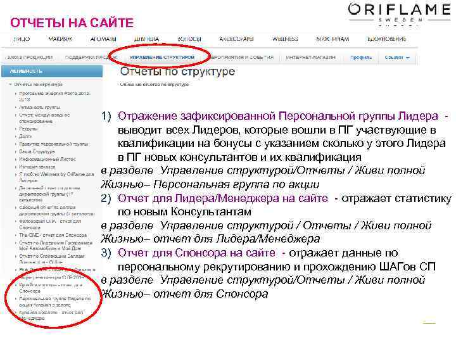Open the ВДОХНОВЕНИЕ category

[387, 39]
